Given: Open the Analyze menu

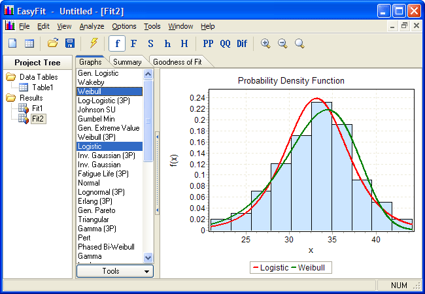Looking at the screenshot, I should pos(92,26).
